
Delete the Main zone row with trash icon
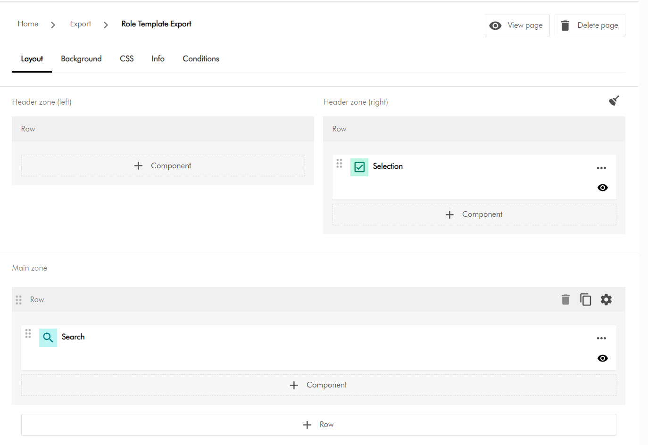pos(565,300)
